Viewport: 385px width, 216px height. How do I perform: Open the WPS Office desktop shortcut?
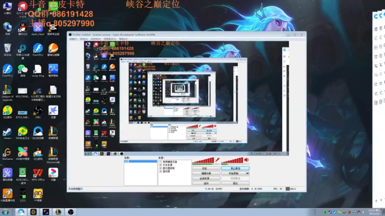38,175
